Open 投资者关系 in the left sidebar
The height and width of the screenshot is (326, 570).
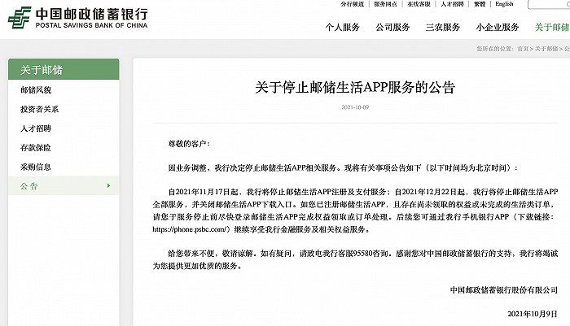coord(39,109)
